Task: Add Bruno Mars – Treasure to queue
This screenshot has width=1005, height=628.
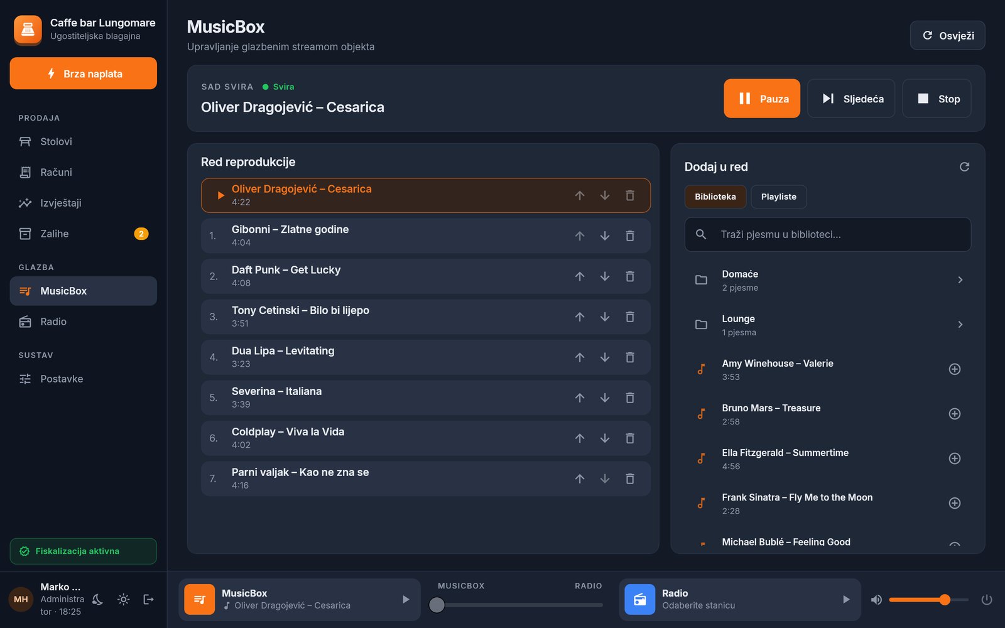Action: (955, 414)
